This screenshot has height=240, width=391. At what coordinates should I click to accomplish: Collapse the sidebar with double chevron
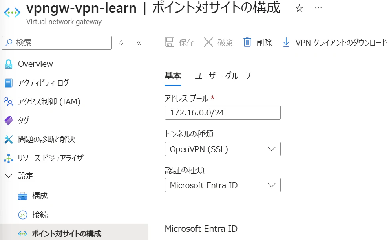tap(139, 43)
